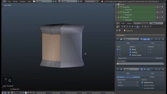Viewport: 167px width, 94px height.
Task: Toggle Mirror modifier viewport visibility eye
Action: (x=145, y=39)
